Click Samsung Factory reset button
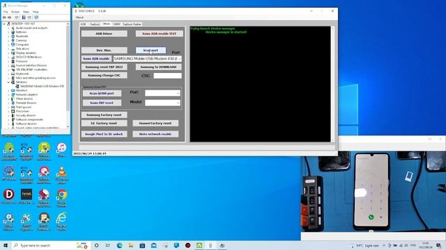 [104, 115]
